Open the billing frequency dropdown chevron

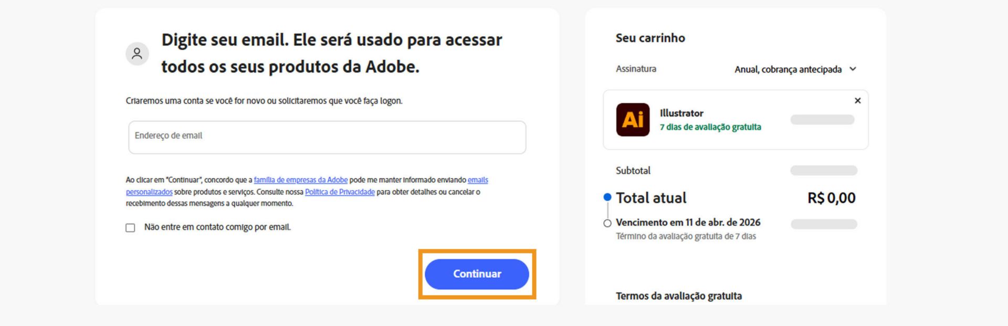point(854,69)
